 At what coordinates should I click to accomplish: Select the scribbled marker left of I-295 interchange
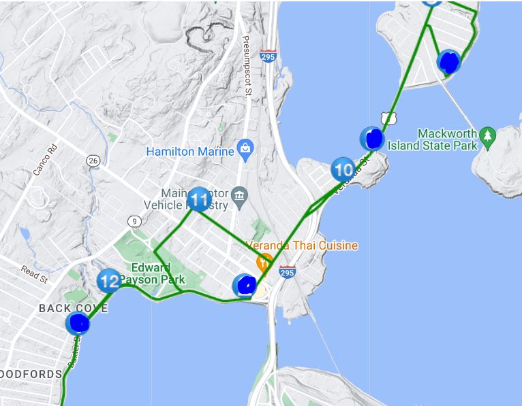pyautogui.click(x=245, y=286)
